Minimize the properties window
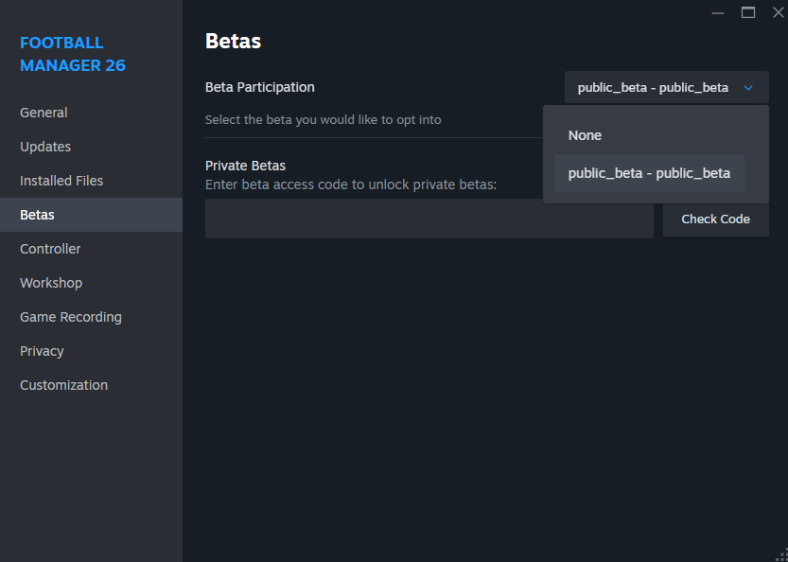The height and width of the screenshot is (562, 788). pyautogui.click(x=718, y=12)
